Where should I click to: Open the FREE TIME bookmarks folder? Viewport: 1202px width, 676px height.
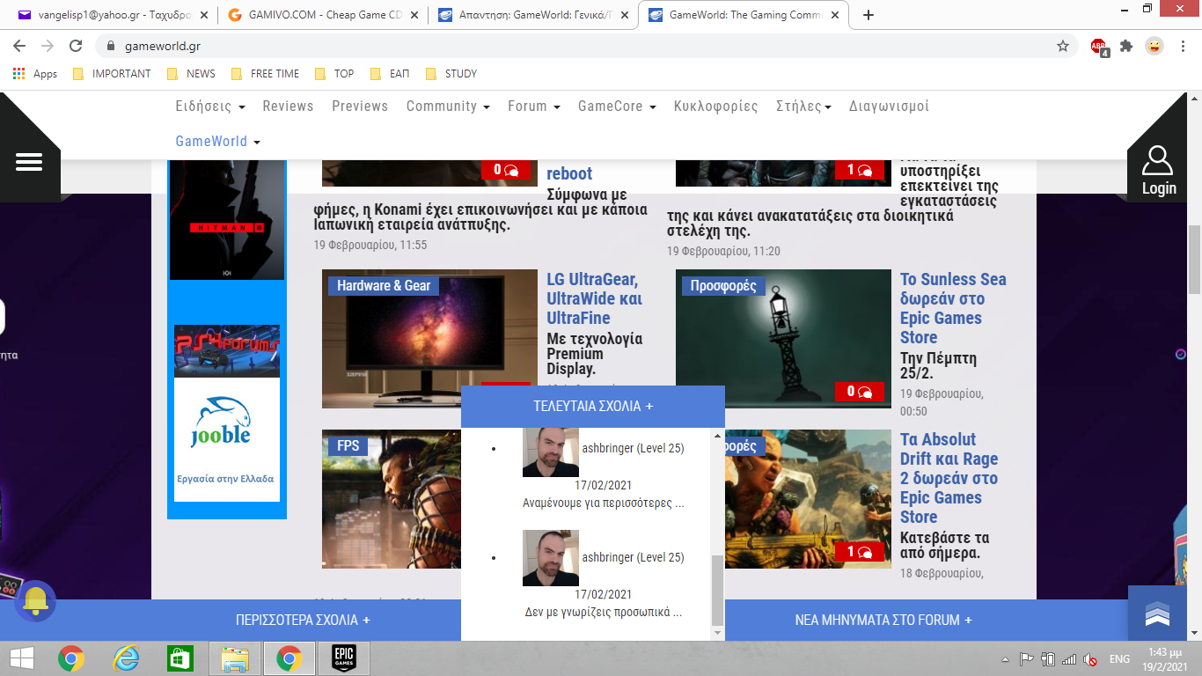[x=265, y=74]
